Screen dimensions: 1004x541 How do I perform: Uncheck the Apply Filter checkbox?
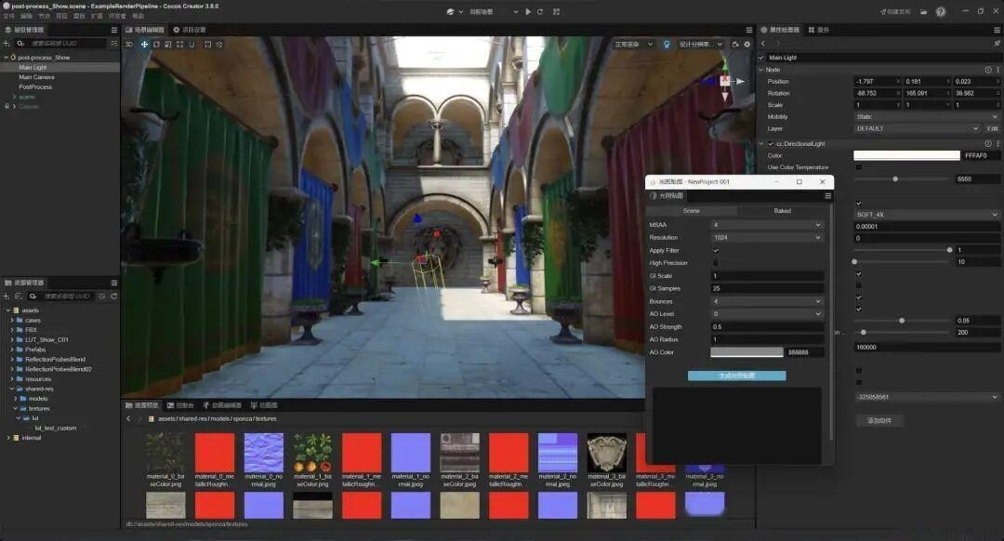coord(715,250)
